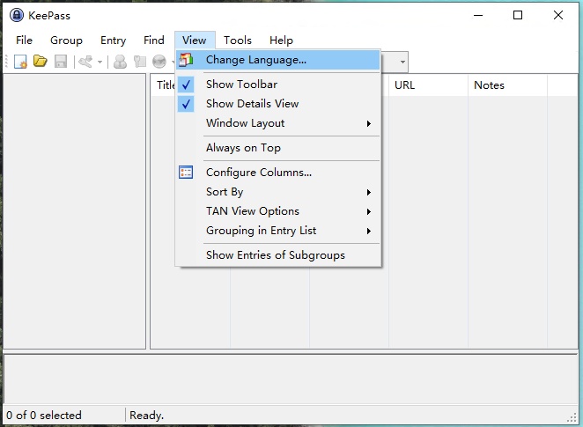Uncheck Show Details View
583x427 pixels.
pos(252,104)
